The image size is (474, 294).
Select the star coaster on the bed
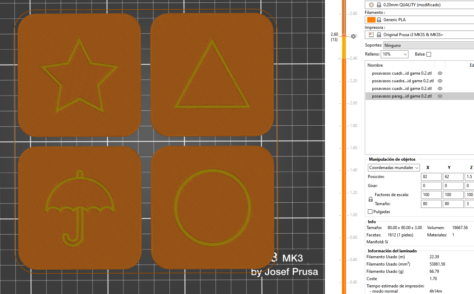(x=79, y=75)
